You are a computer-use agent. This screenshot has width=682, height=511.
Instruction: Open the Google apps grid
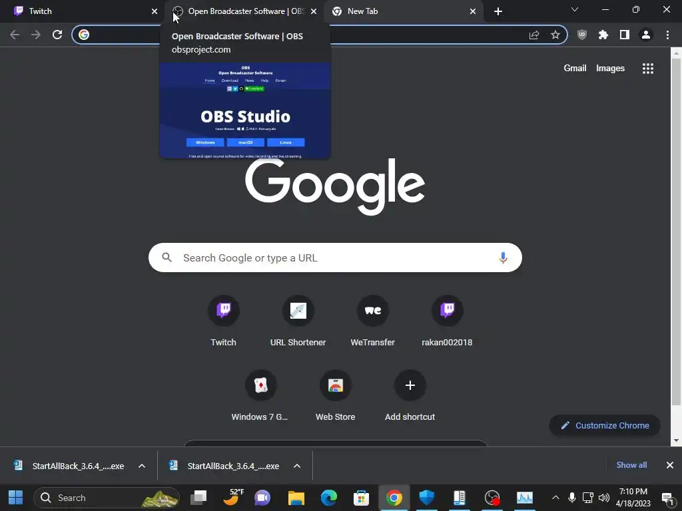tap(647, 69)
